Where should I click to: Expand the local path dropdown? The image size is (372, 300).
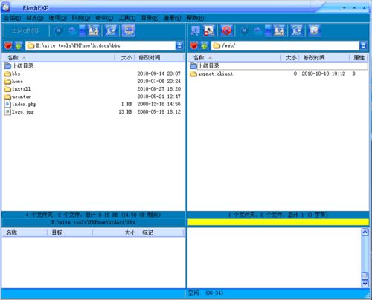tap(179, 46)
